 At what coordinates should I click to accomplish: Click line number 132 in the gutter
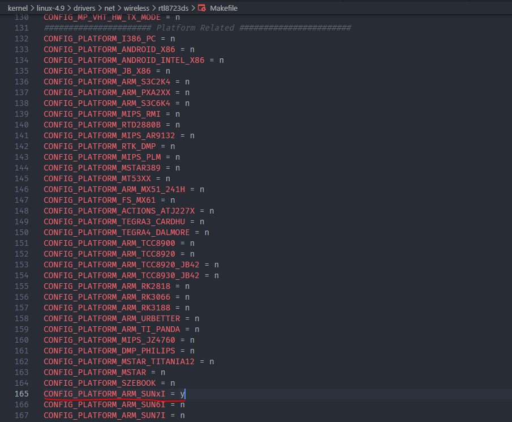pyautogui.click(x=21, y=39)
